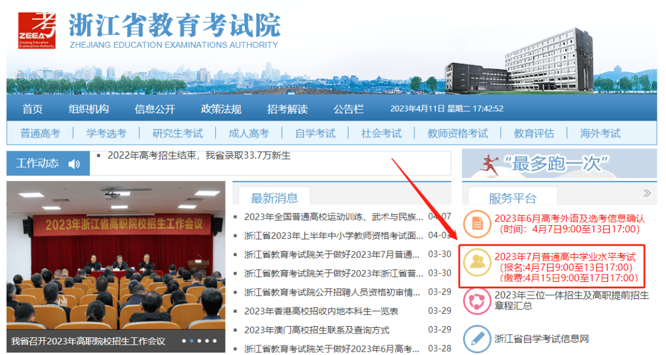
Task: Select the fourth slideshow dot
Action: (207, 341)
